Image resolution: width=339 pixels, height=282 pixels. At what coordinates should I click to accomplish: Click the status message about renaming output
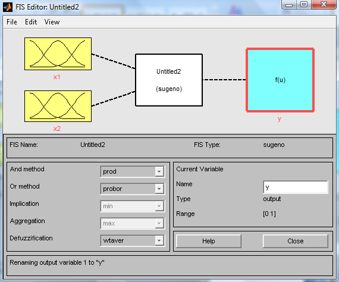pos(57,262)
